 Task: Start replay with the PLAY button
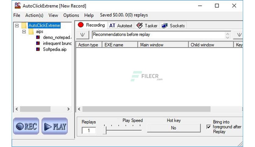[x=55, y=126]
